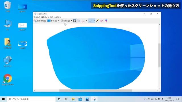Image resolution: width=182 pixels, height=102 pixels.
Task: Click the 新規作成 new snip button
Action: click(40, 21)
